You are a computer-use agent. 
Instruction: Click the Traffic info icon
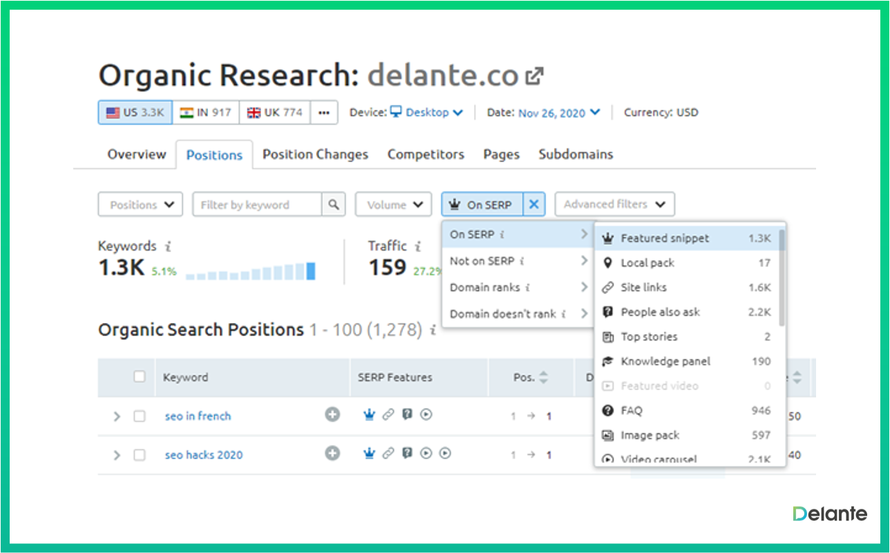click(417, 246)
